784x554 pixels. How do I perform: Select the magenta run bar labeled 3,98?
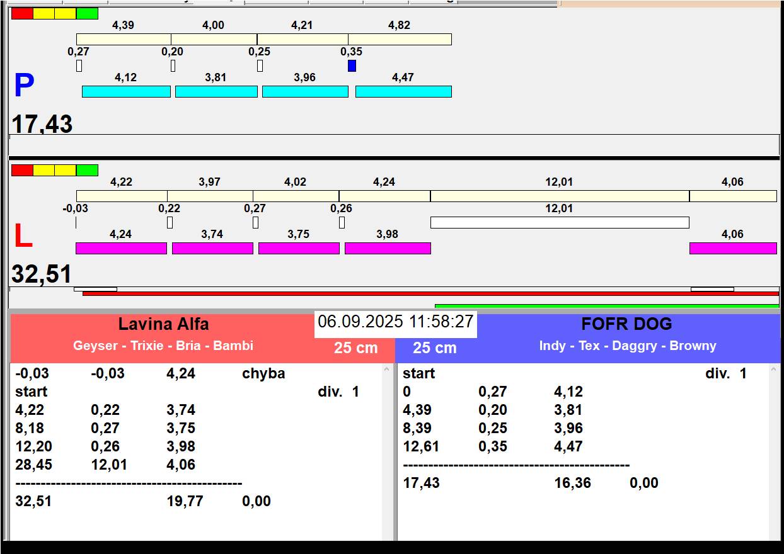(x=388, y=248)
